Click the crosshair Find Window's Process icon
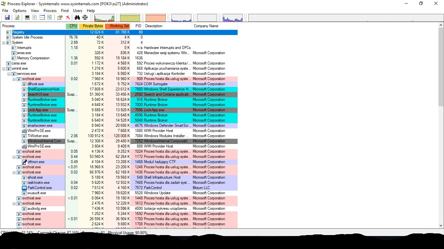The image size is (444, 249). [x=85, y=18]
